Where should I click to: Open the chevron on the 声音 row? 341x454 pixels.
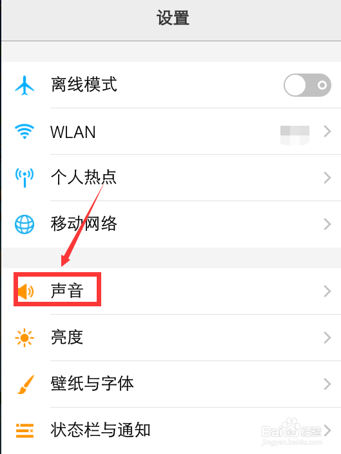(327, 291)
